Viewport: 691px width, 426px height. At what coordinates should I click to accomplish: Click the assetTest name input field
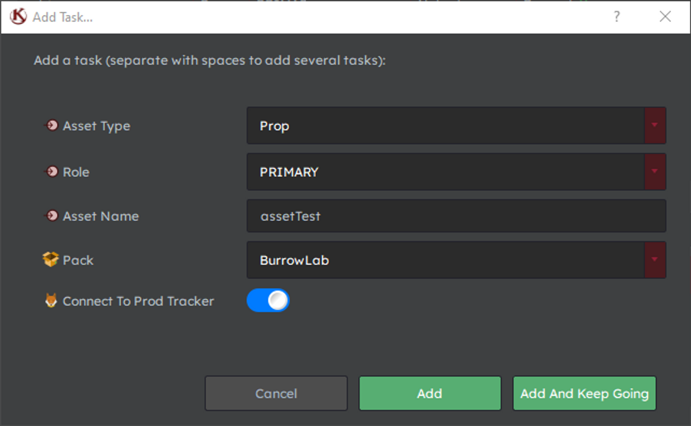(x=456, y=216)
